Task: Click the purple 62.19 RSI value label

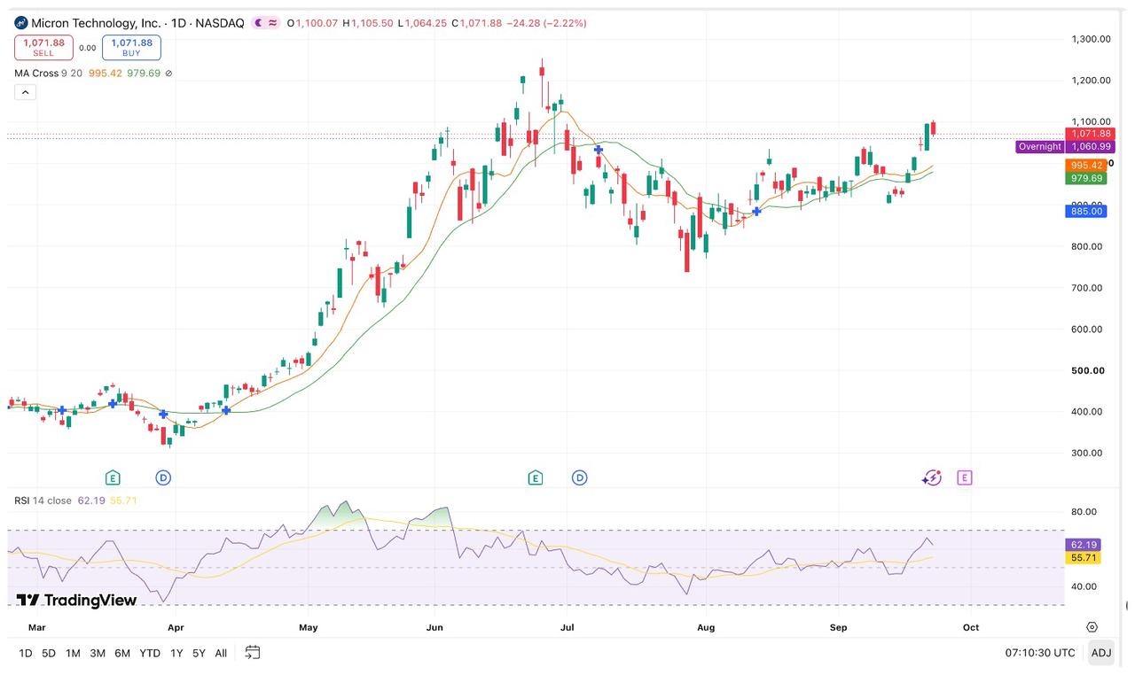Action: tap(1084, 545)
